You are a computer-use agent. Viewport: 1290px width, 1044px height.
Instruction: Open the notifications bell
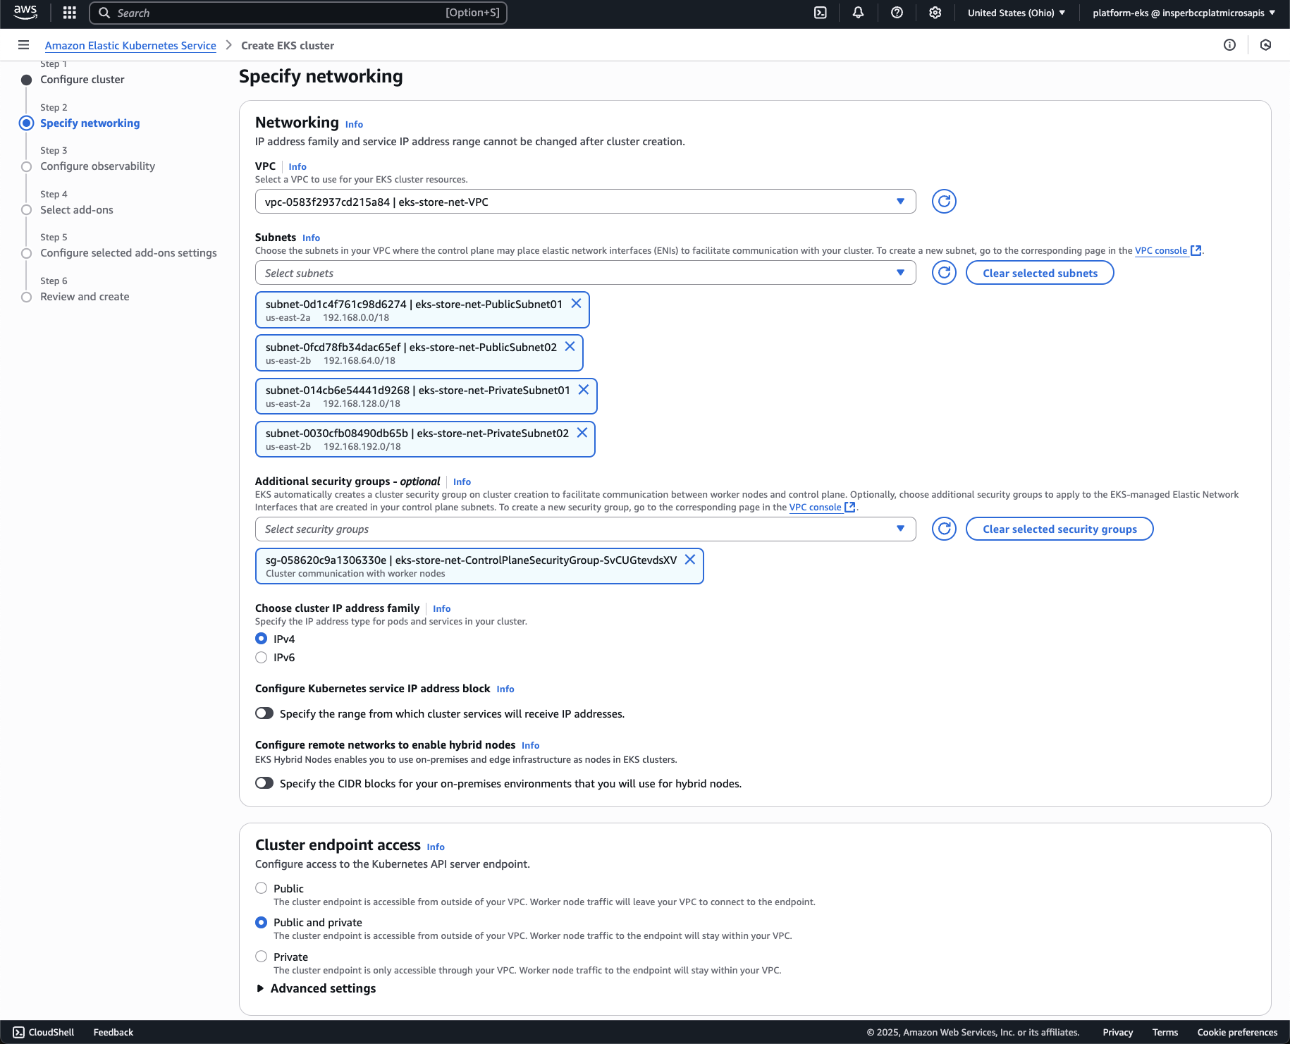858,13
